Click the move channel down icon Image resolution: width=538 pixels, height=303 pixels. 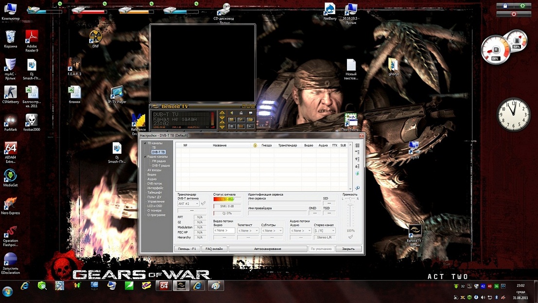point(357,166)
